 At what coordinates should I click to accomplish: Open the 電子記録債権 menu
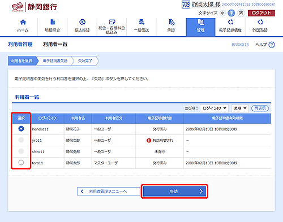[x=230, y=27]
